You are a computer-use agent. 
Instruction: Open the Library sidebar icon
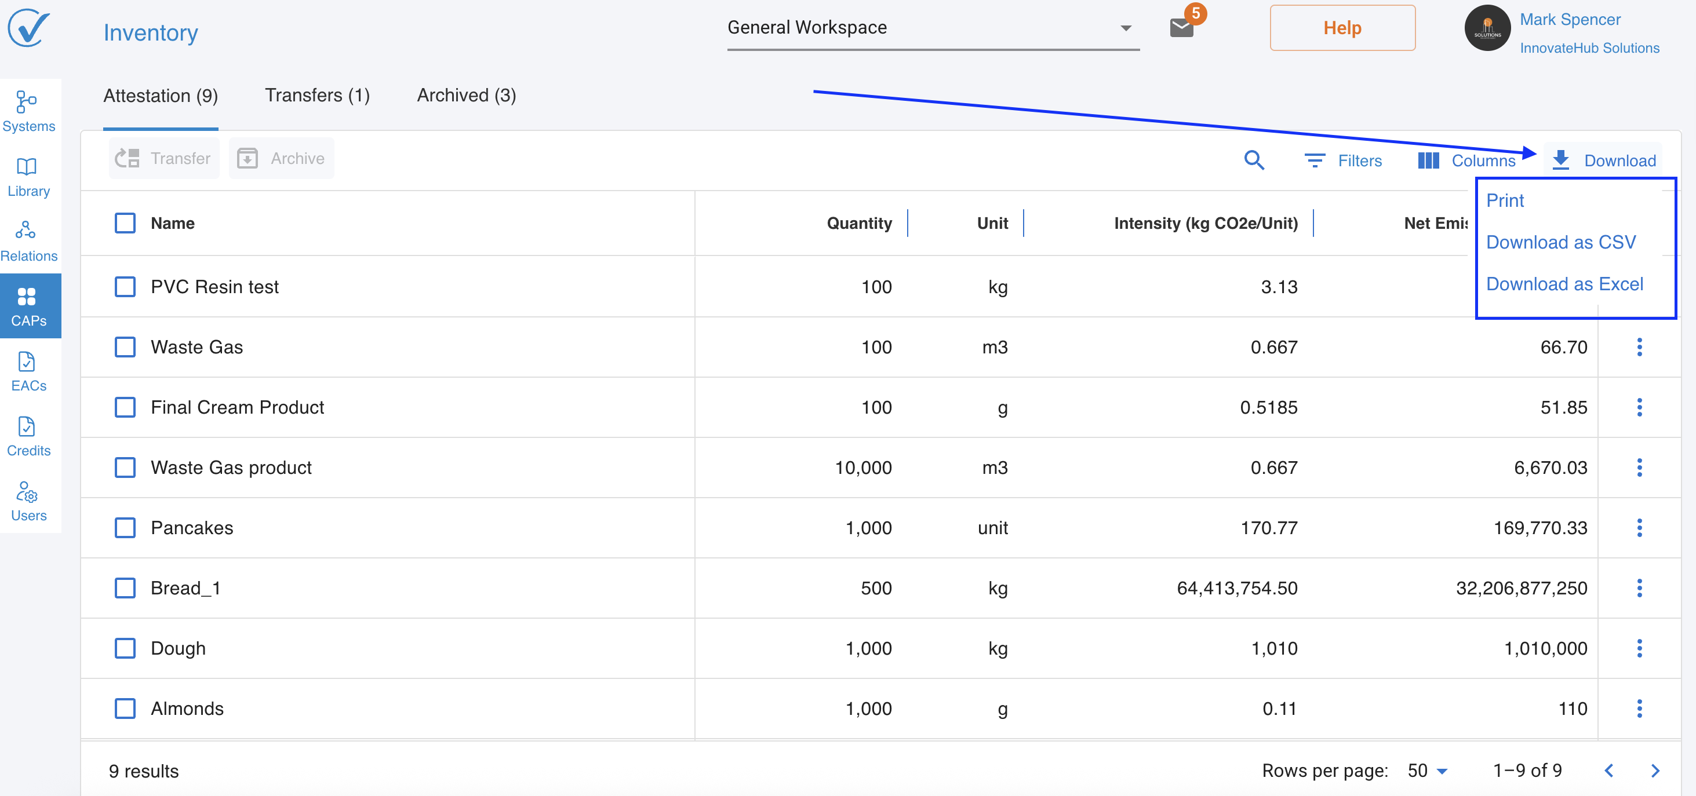[28, 176]
